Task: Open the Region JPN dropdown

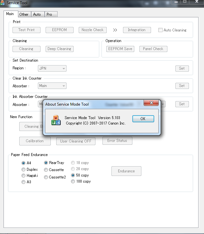Action: point(52,68)
